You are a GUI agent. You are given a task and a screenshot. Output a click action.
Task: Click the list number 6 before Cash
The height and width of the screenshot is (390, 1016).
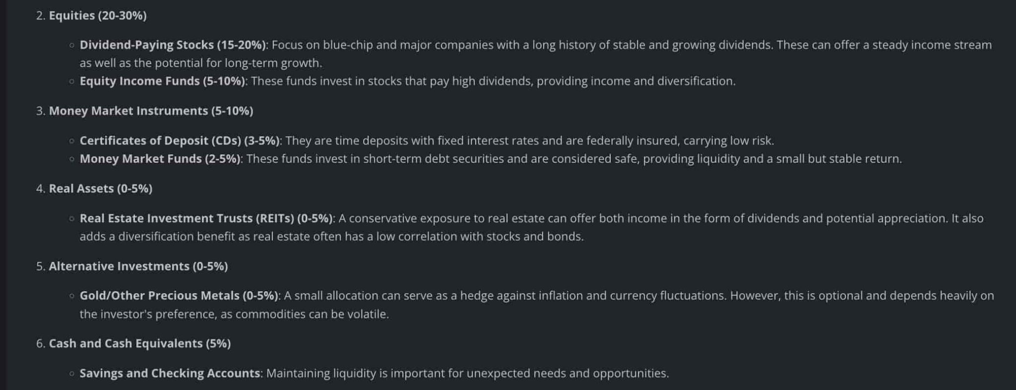(40, 344)
